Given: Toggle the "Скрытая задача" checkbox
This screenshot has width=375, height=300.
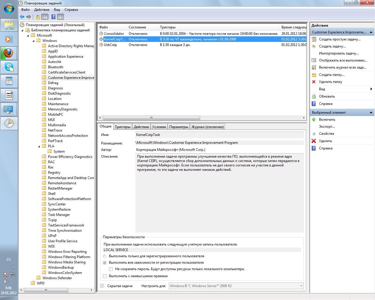Looking at the screenshot, I should point(102,286).
